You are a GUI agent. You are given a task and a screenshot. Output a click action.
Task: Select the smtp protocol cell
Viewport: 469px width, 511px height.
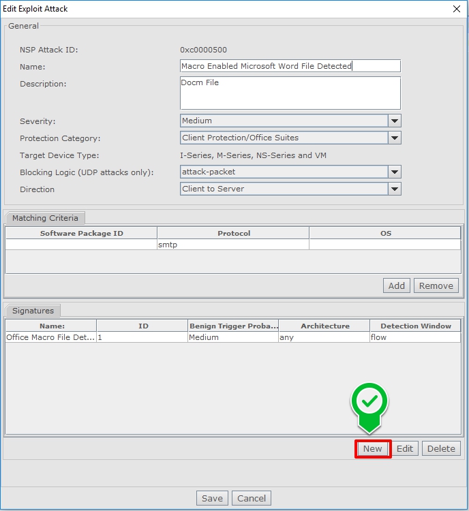233,245
